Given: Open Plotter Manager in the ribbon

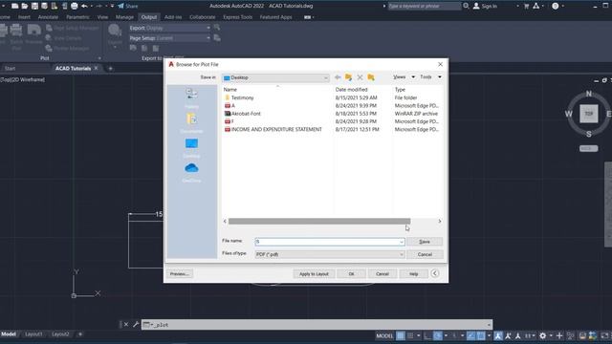Looking at the screenshot, I should 67,49.
